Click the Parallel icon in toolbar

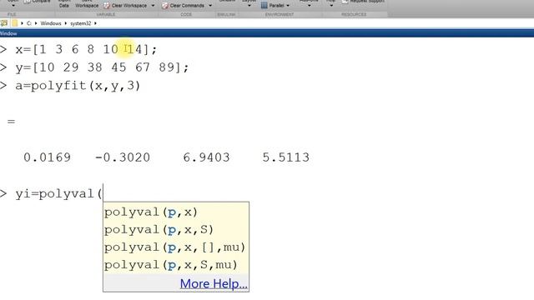click(x=264, y=5)
